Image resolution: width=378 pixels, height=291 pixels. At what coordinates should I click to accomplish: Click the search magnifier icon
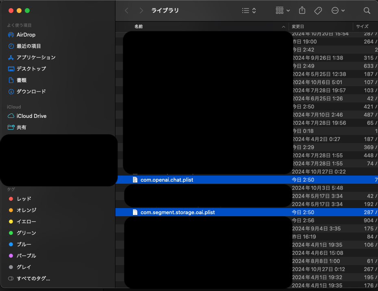click(367, 11)
